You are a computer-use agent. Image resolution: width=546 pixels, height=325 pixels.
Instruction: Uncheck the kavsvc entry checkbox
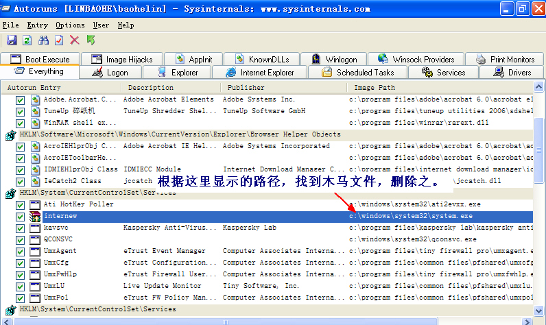[20, 228]
